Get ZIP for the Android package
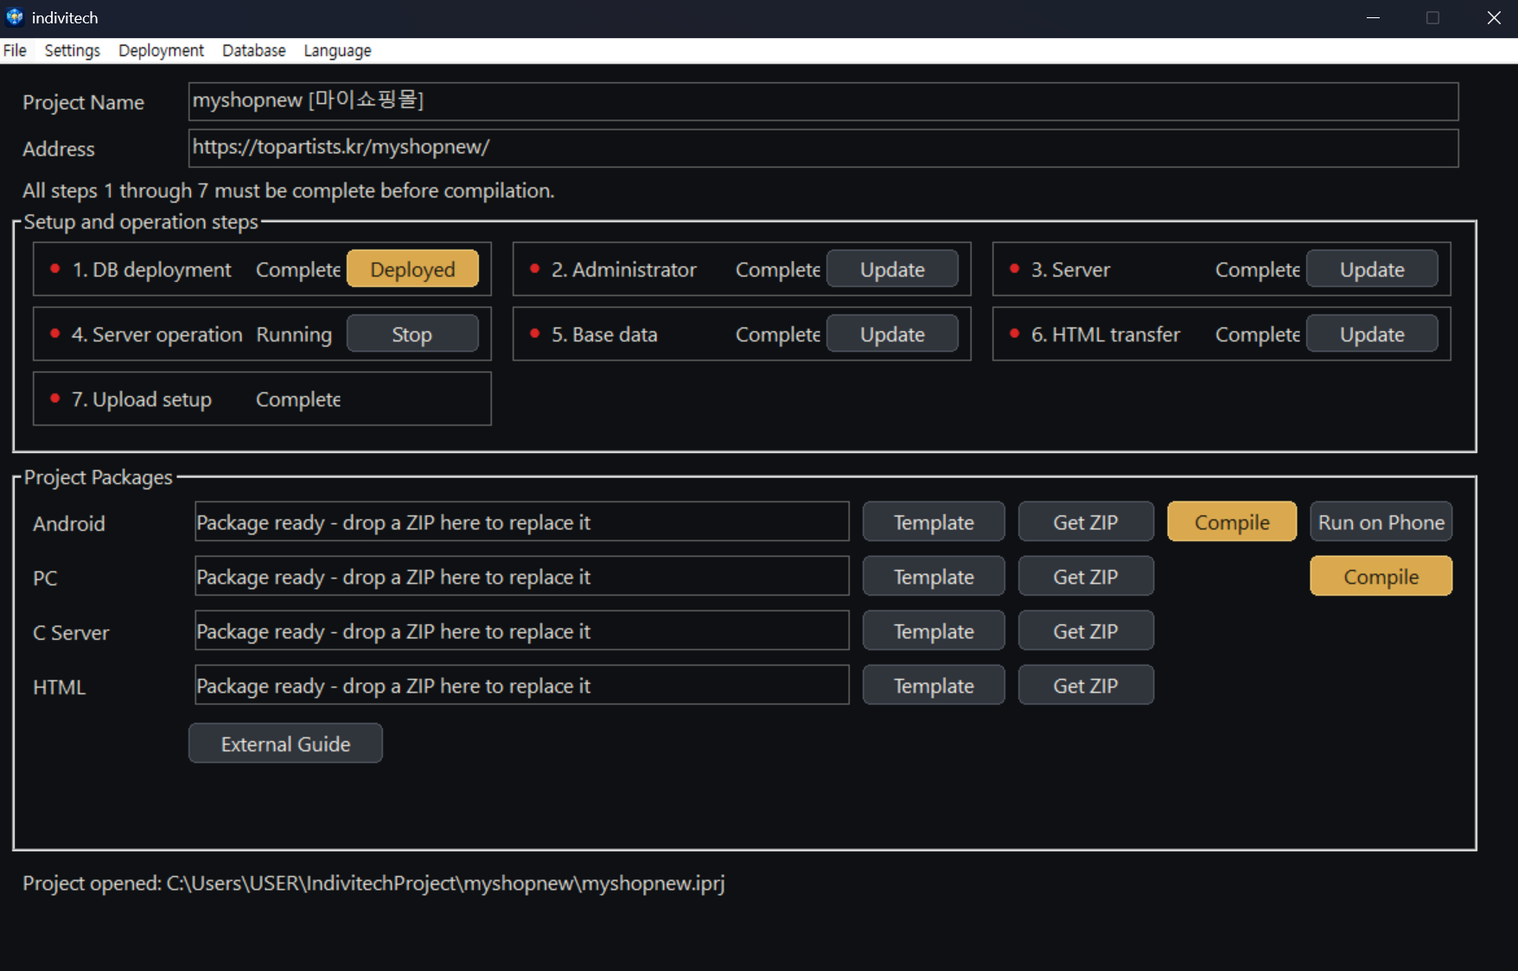 1086,521
